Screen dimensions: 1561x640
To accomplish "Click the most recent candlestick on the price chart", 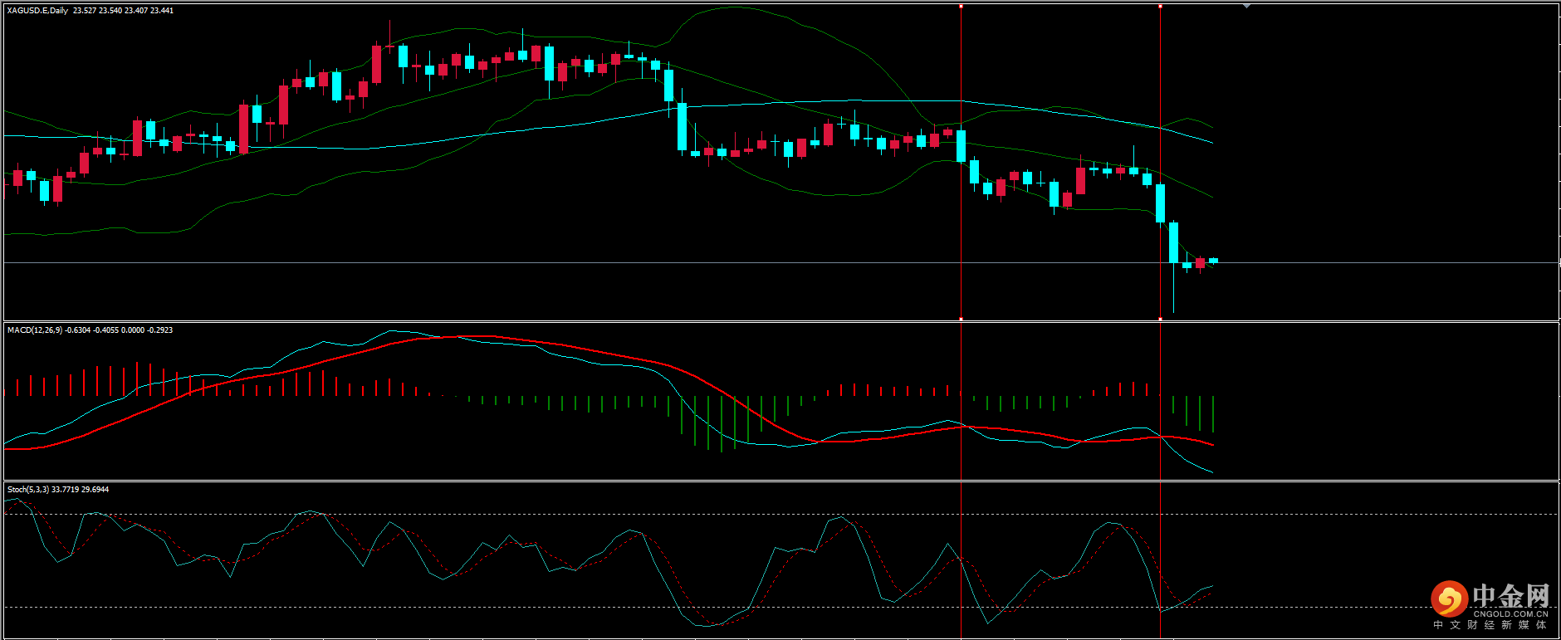I will click(x=1213, y=261).
